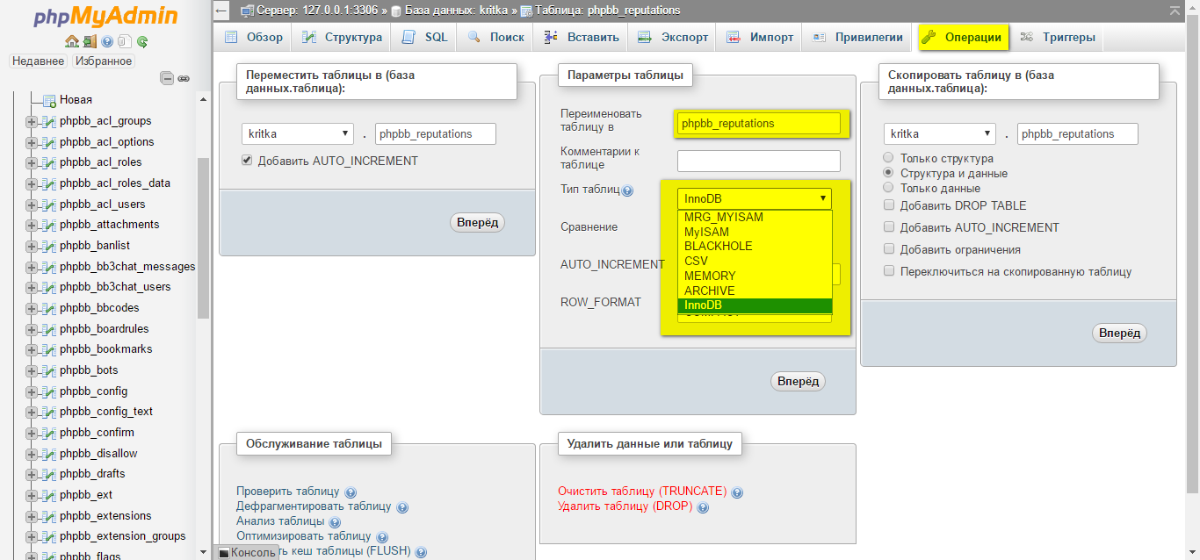Focus the Переименовать таблицу в input field
This screenshot has height=560, width=1200.
tap(759, 124)
